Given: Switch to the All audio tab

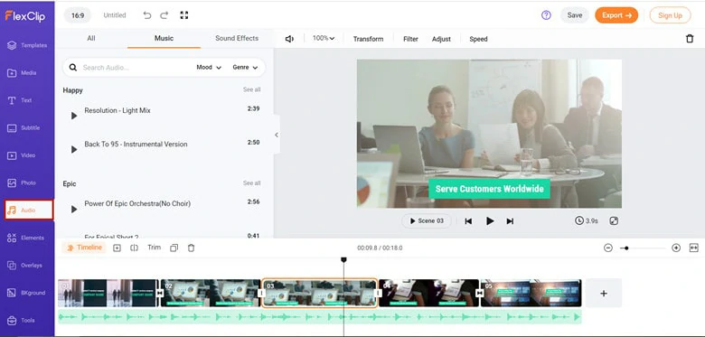Looking at the screenshot, I should click(x=90, y=38).
